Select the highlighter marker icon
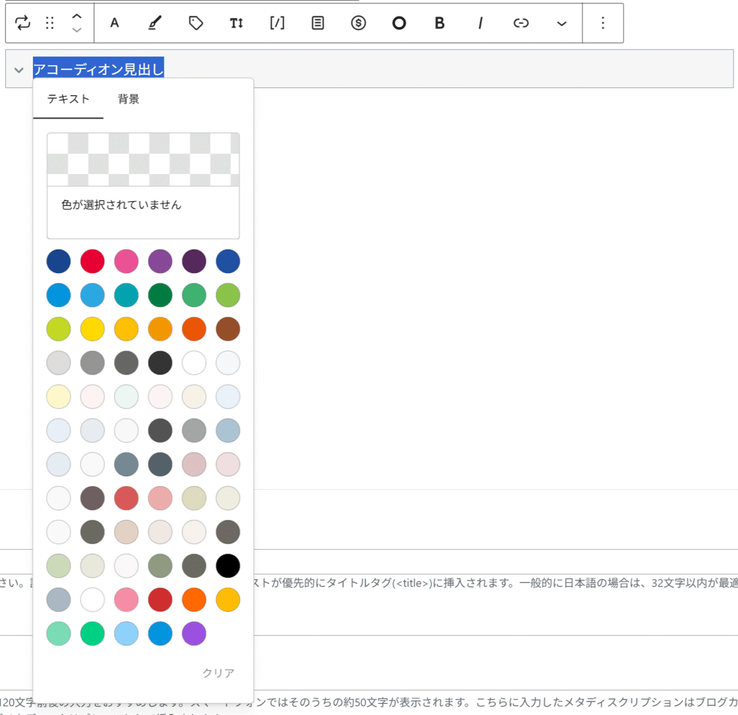The height and width of the screenshot is (715, 738). click(x=155, y=23)
